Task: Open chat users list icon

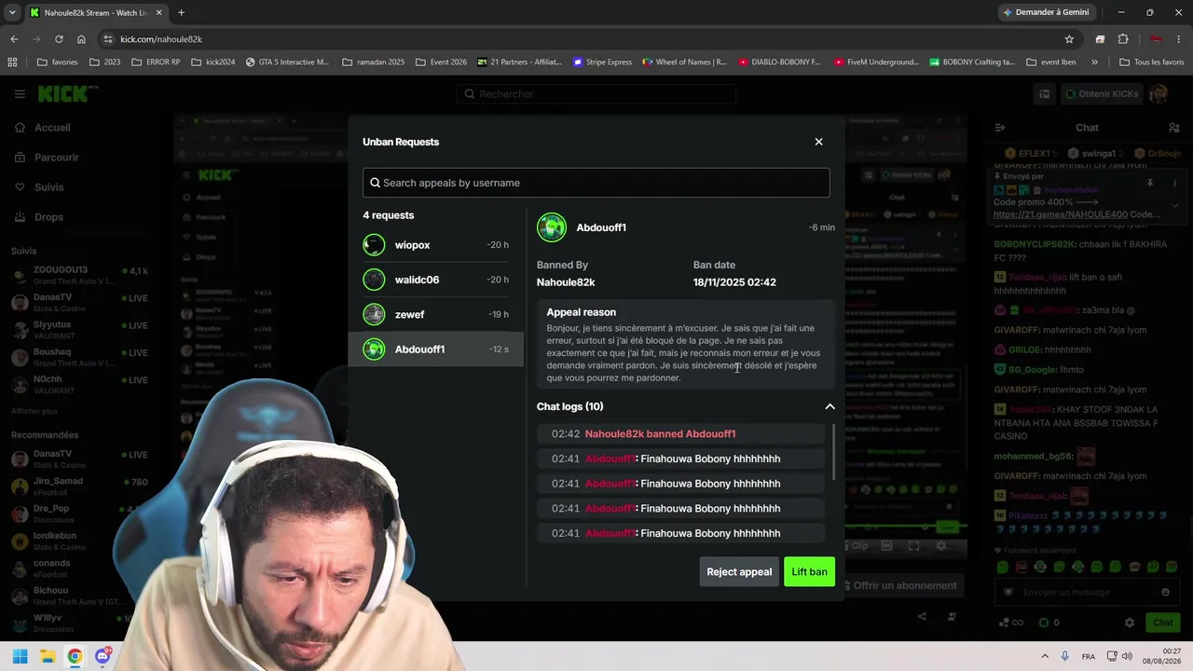Action: [1173, 128]
